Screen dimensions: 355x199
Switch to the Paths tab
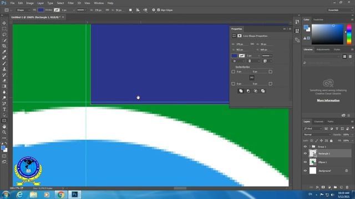331,122
